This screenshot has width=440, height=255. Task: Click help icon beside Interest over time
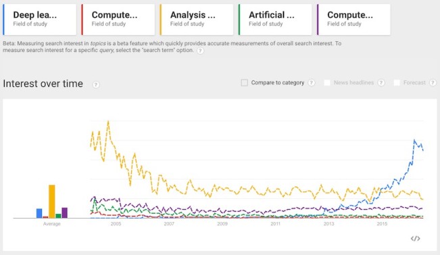(96, 84)
